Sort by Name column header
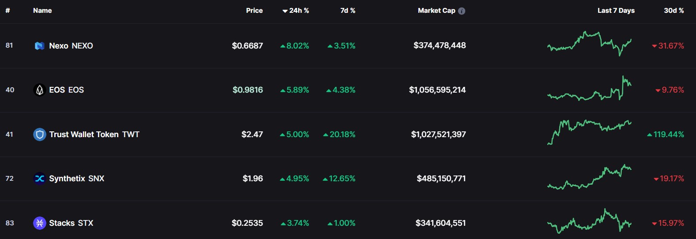This screenshot has height=239, width=696. [42, 11]
